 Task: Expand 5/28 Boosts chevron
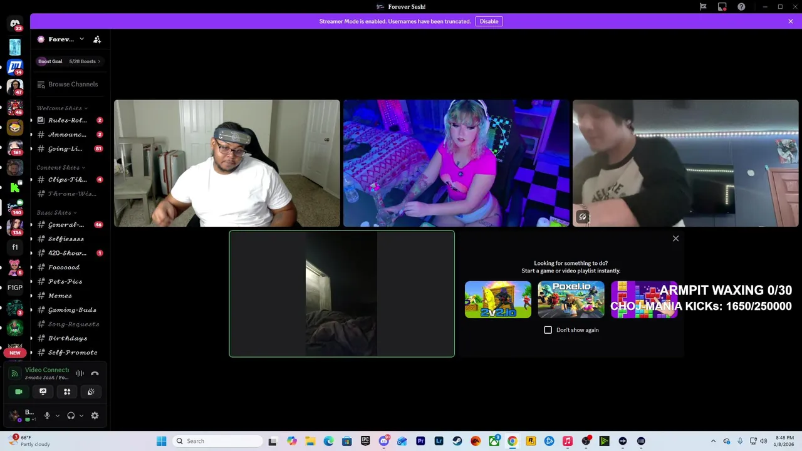coord(99,61)
